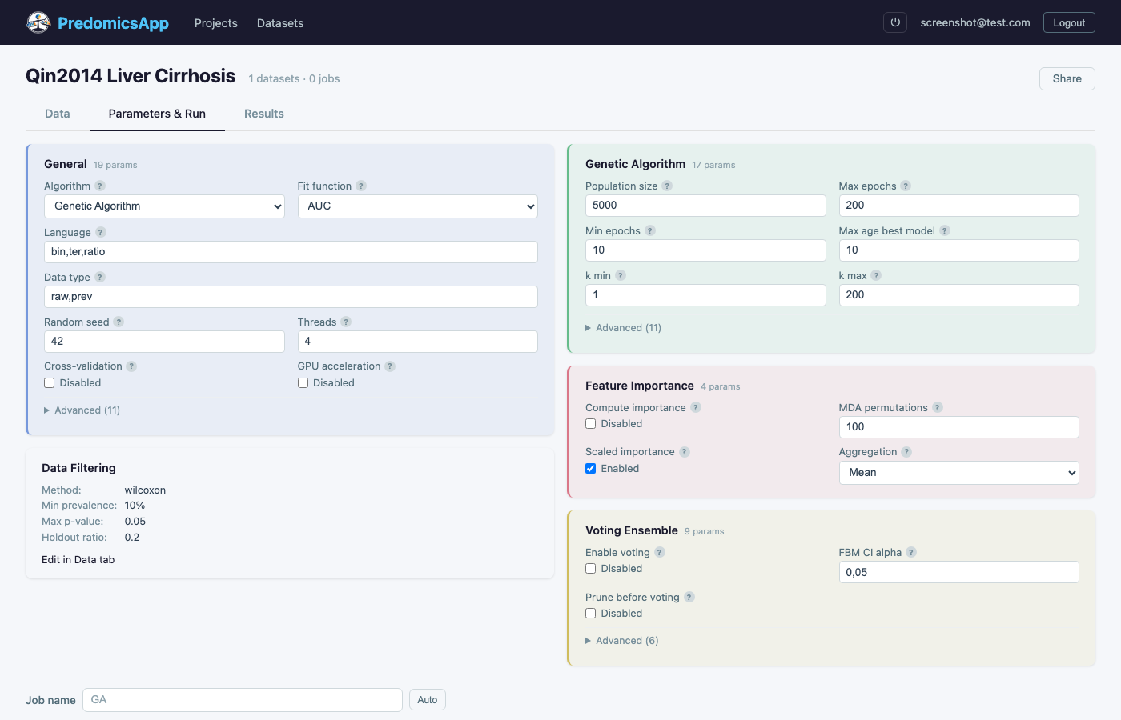This screenshot has height=720, width=1121.
Task: Click the Edit in Data tab link
Action: point(78,560)
